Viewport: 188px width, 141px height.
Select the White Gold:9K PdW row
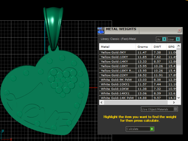point(138,80)
